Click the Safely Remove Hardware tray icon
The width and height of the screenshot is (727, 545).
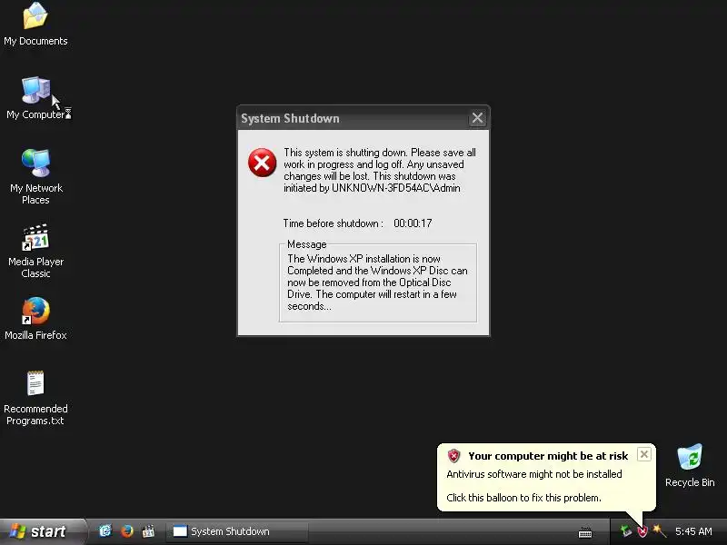tap(626, 531)
